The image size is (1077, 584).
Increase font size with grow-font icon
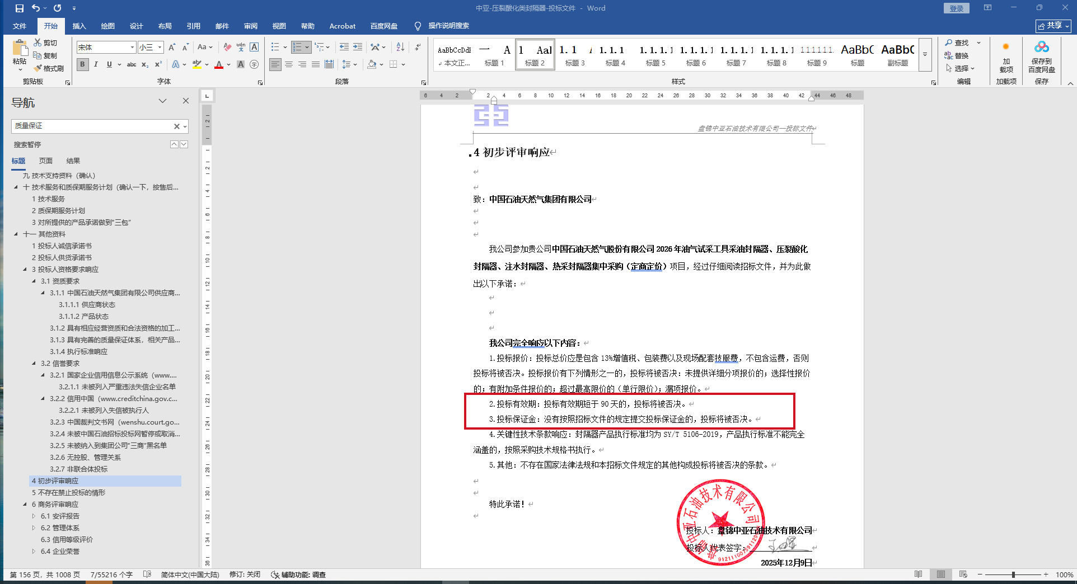coord(172,48)
